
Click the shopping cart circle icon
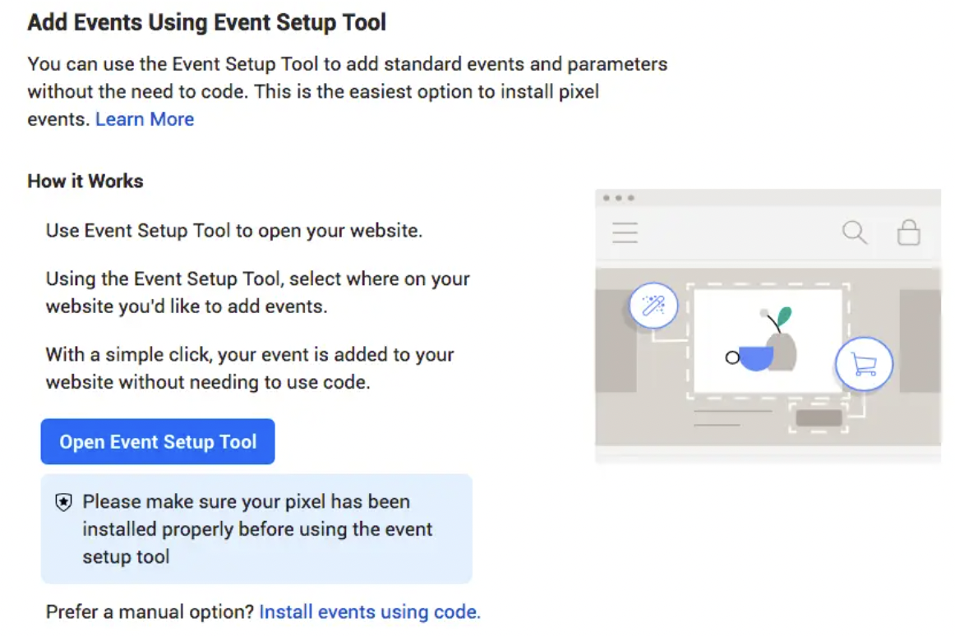(x=864, y=363)
